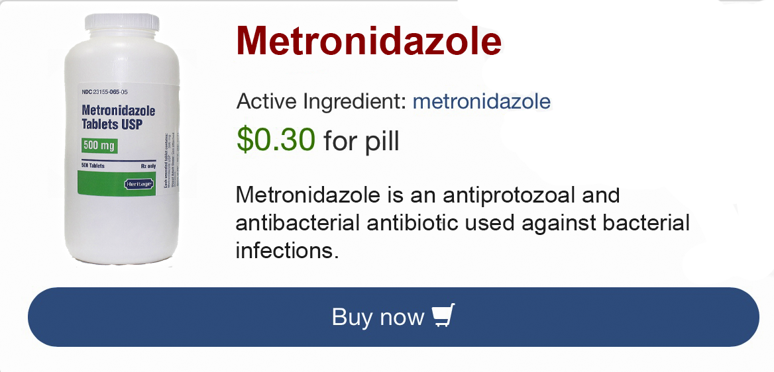Open the metronidazole active ingredient link

click(x=481, y=101)
